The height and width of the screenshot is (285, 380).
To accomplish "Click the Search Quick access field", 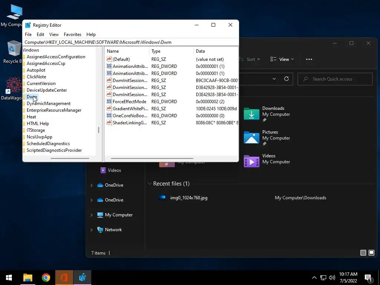I will (x=335, y=79).
